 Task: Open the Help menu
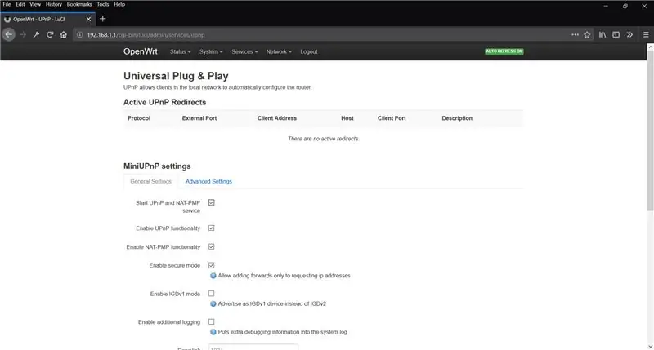pyautogui.click(x=119, y=4)
